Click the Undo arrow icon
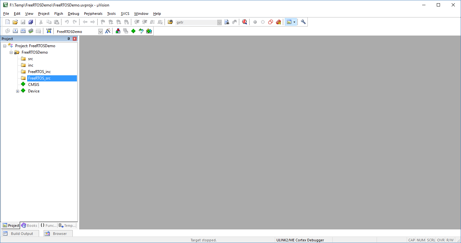 (67, 22)
